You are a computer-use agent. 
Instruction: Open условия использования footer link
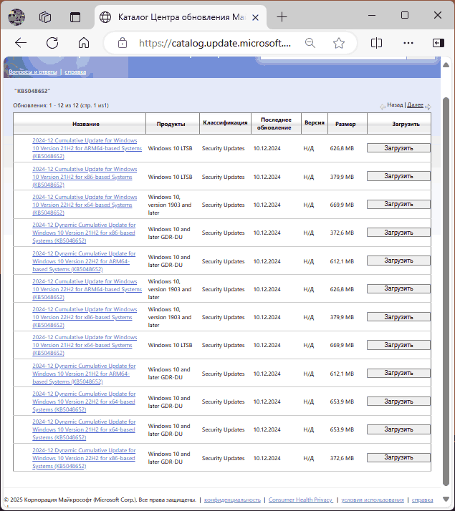coord(373,500)
